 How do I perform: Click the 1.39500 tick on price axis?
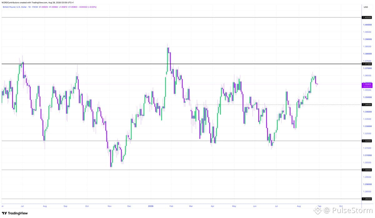(x=367, y=32)
